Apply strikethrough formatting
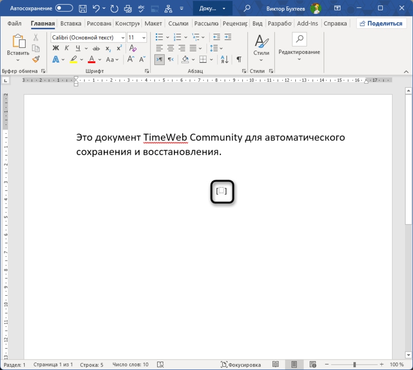The image size is (413, 370). point(96,49)
